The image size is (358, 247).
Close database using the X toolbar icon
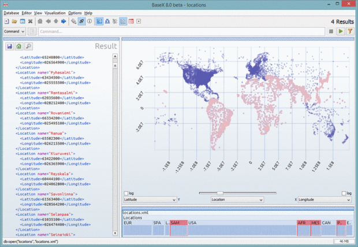click(x=30, y=21)
